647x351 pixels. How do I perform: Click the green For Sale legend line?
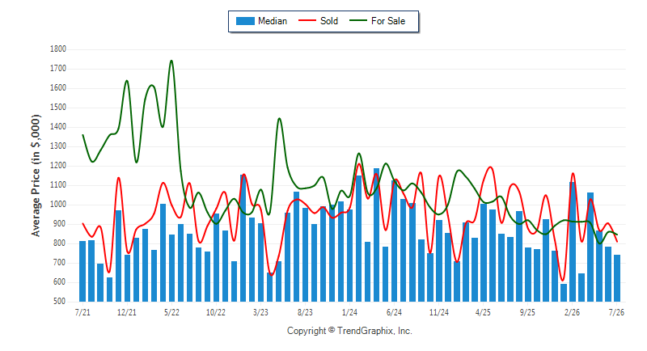pos(358,20)
